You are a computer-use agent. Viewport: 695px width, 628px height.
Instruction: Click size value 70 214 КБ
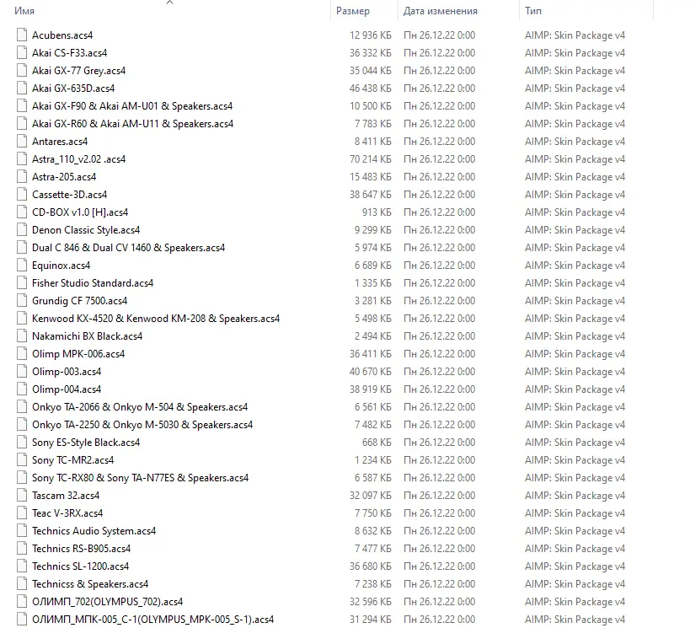[x=370, y=159]
